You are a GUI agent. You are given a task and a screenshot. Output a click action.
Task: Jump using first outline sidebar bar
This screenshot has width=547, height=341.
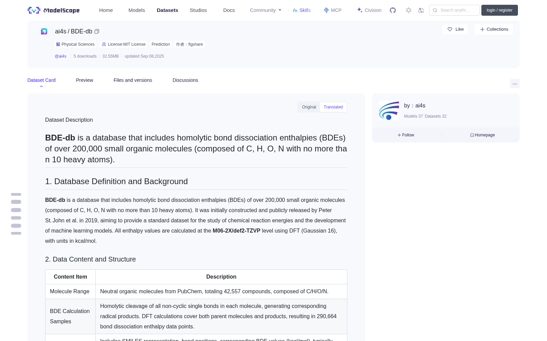[16, 194]
